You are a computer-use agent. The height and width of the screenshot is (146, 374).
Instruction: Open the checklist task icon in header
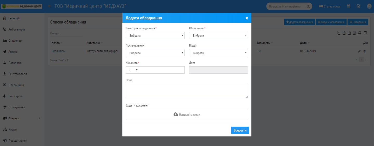358,6
